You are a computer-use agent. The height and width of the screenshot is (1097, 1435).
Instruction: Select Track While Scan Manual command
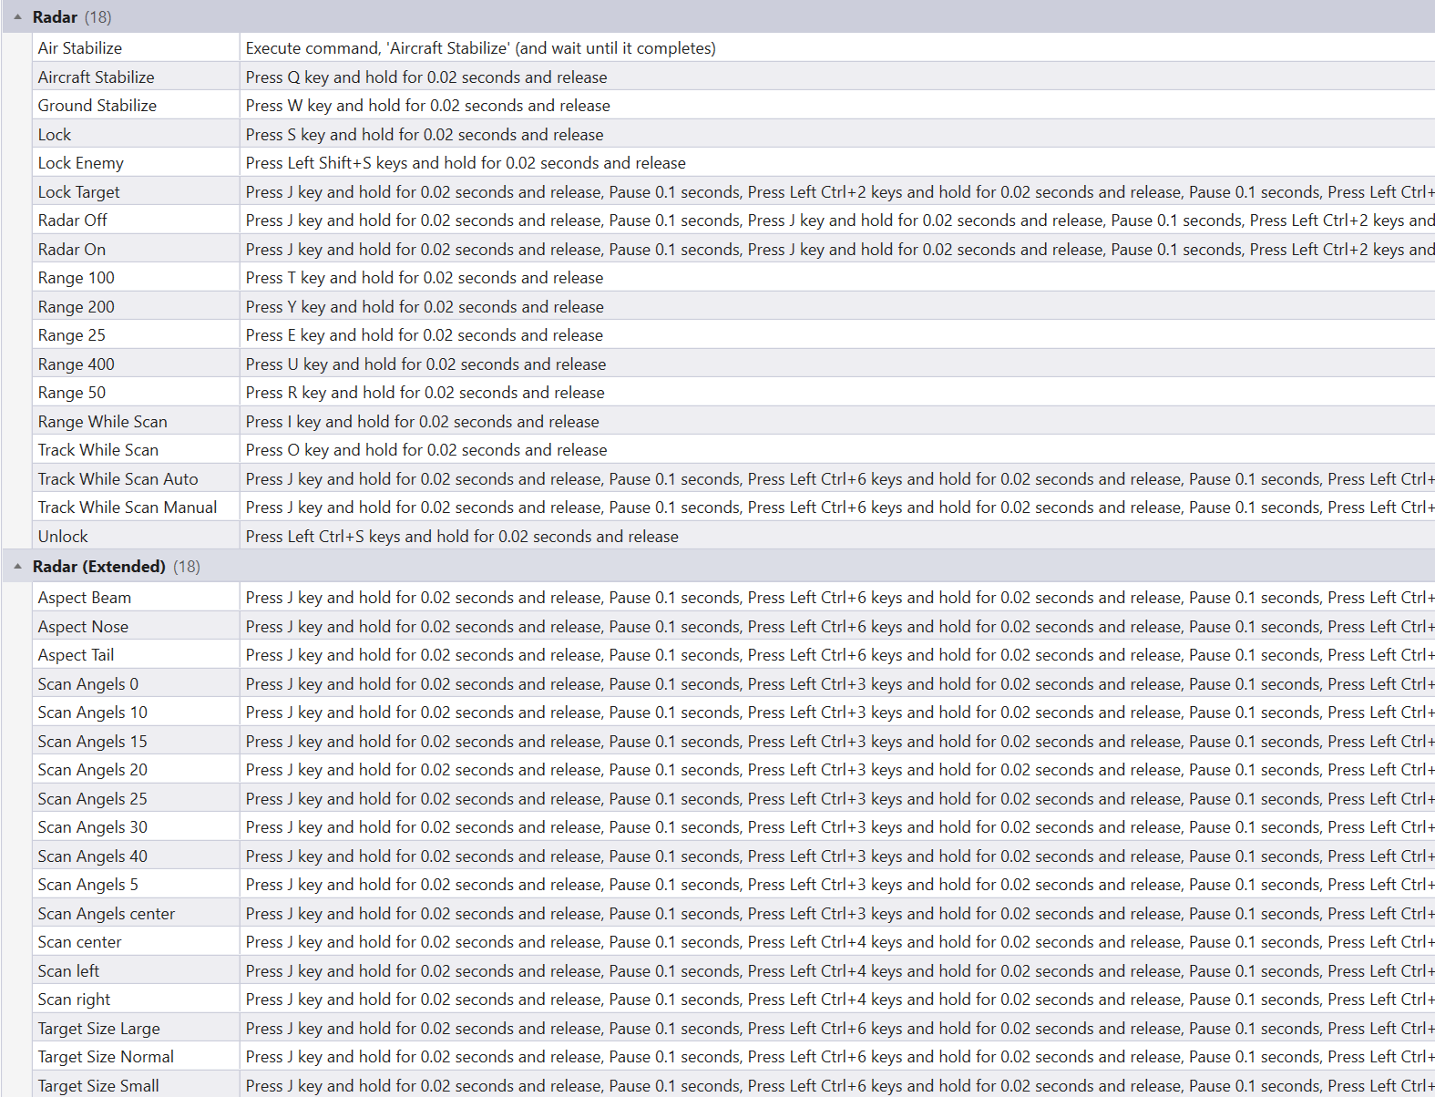(x=127, y=507)
